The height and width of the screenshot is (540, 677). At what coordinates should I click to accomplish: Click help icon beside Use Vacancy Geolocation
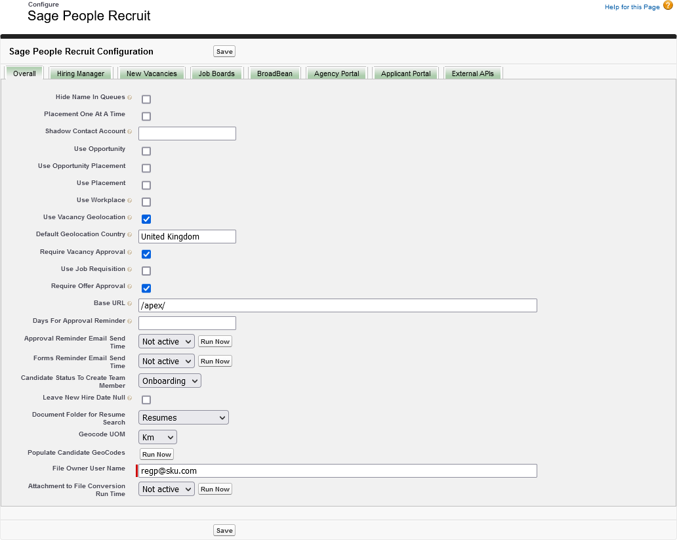(x=130, y=218)
